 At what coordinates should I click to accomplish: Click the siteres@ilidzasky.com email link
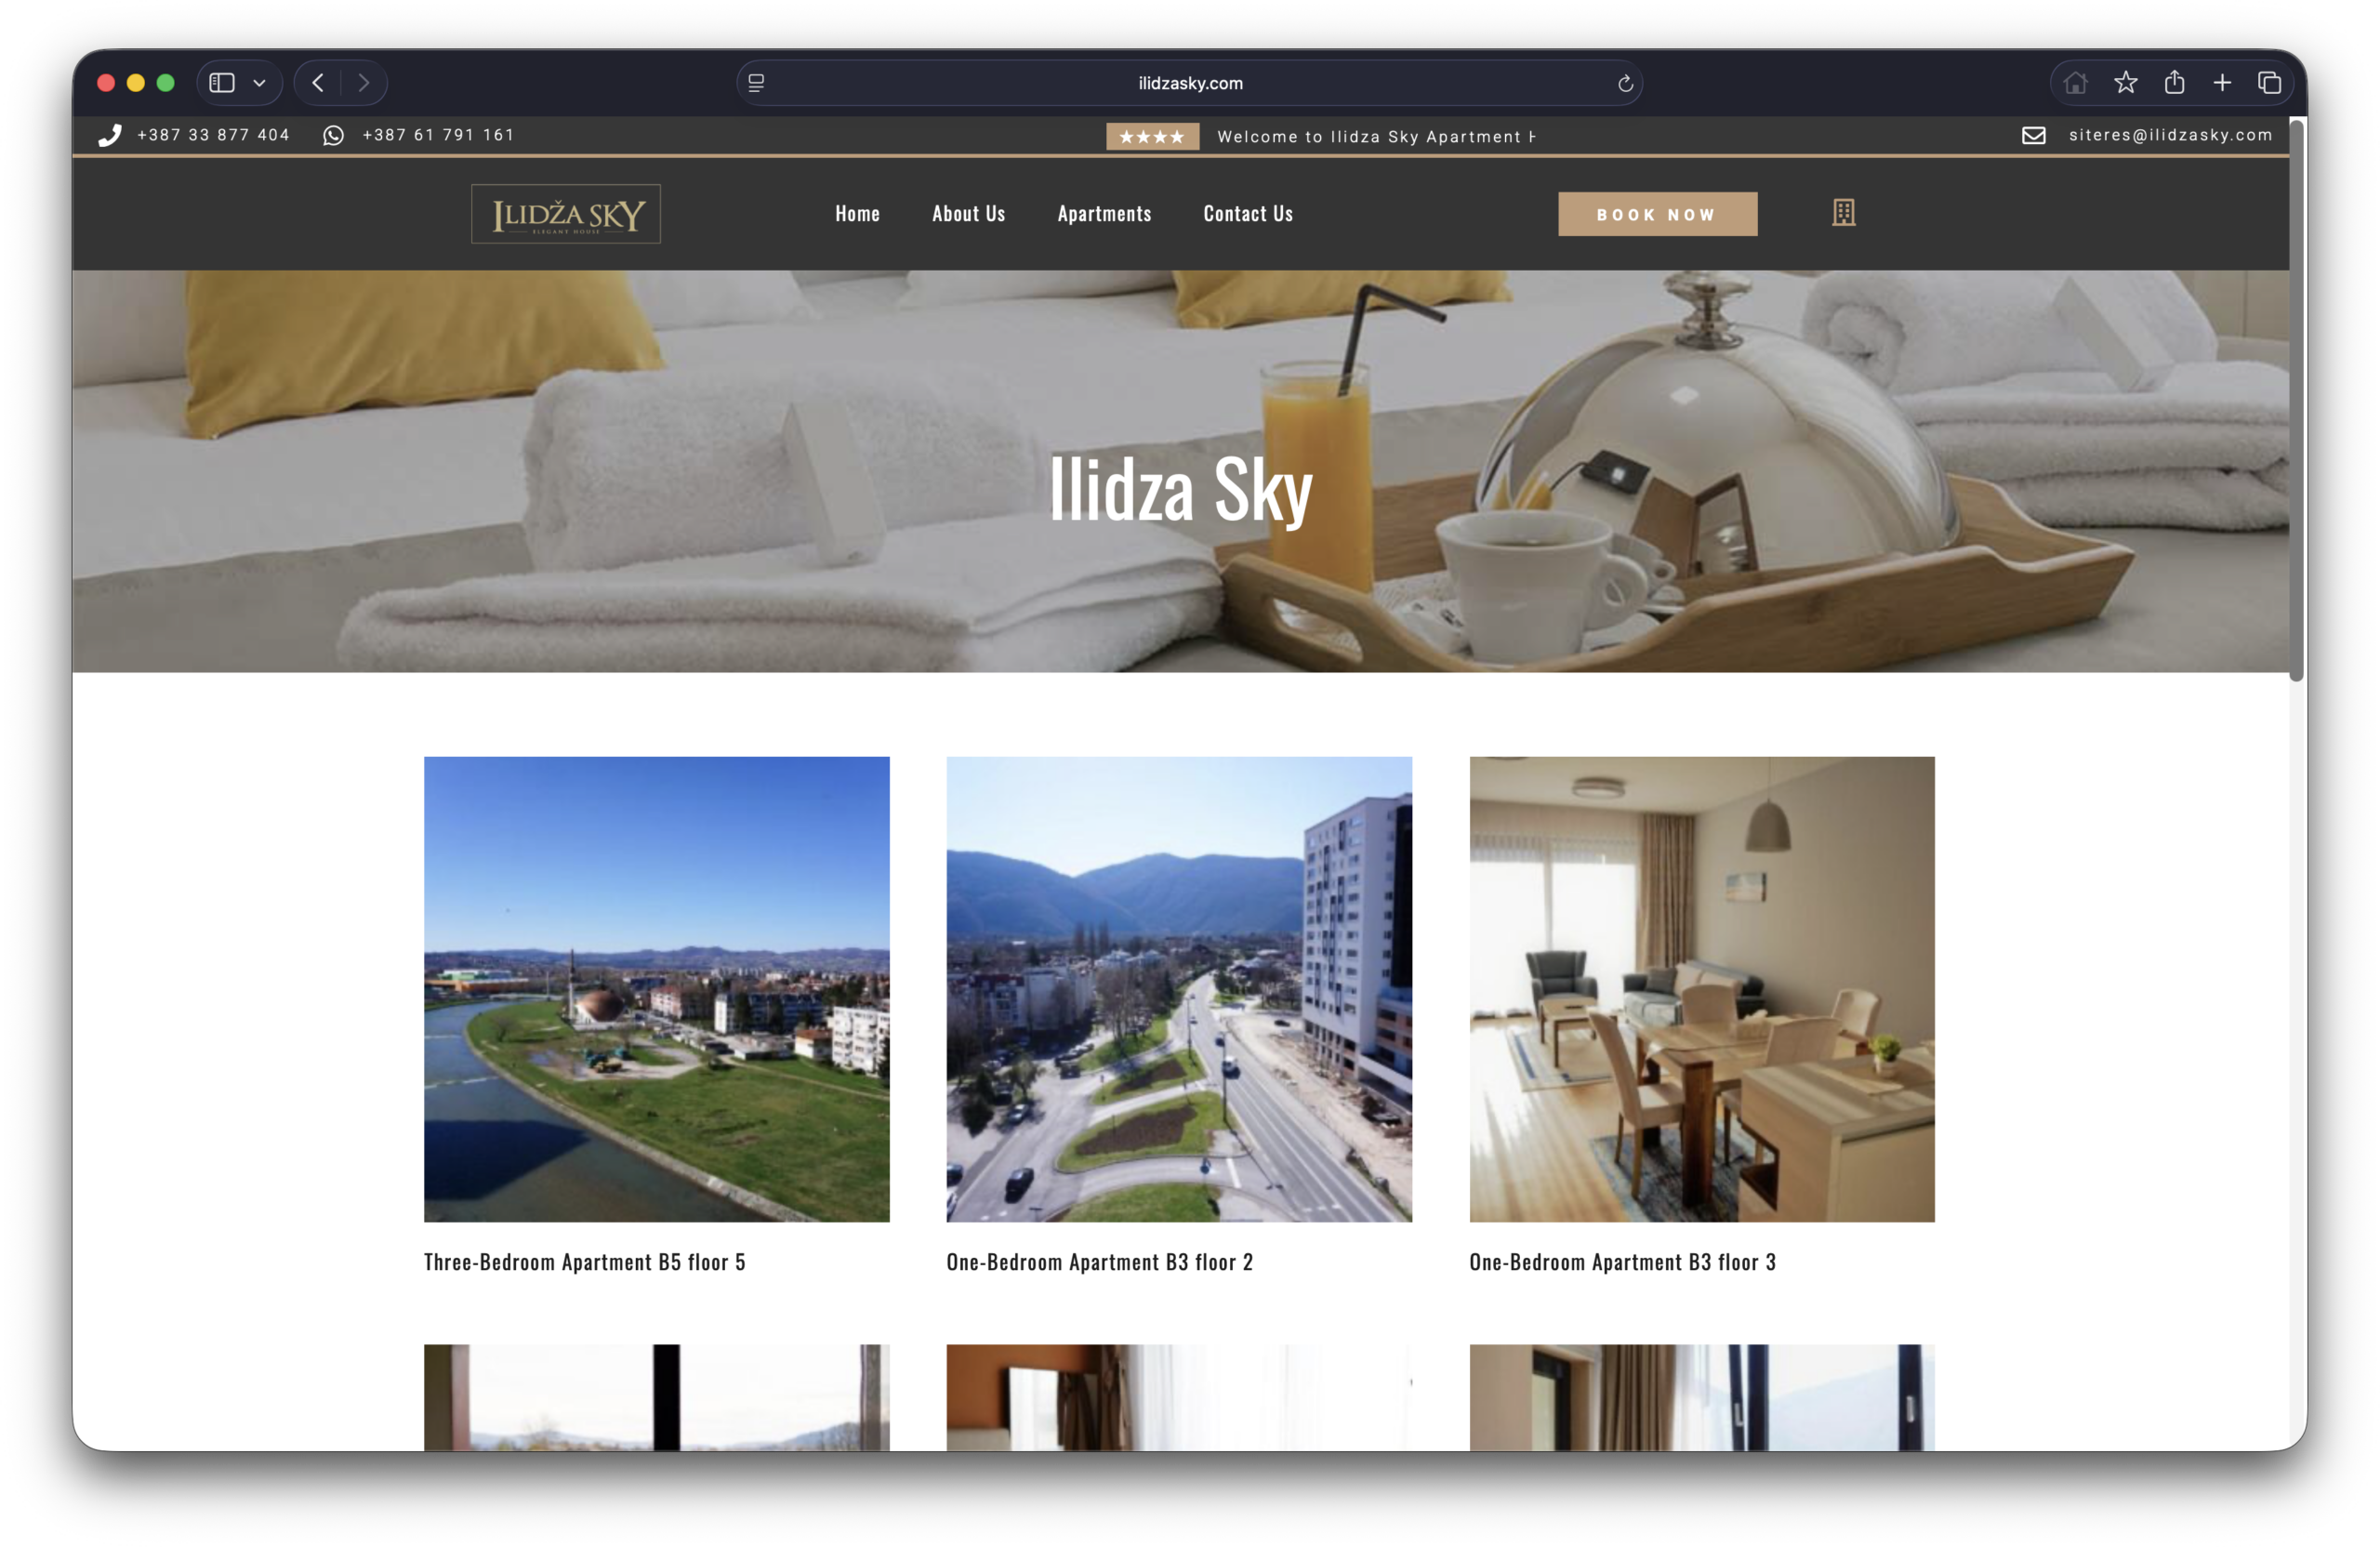pos(2169,135)
